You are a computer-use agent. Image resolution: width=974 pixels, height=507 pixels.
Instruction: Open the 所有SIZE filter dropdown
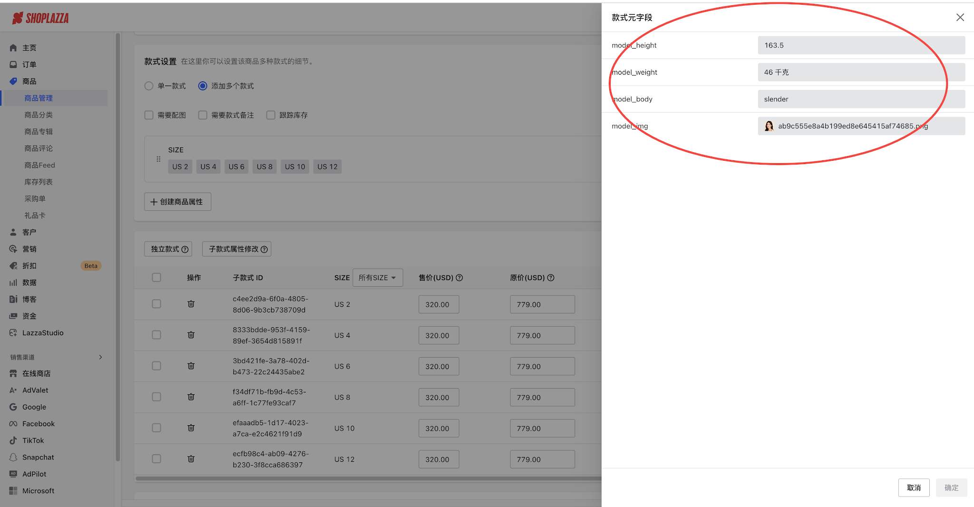[x=378, y=278]
